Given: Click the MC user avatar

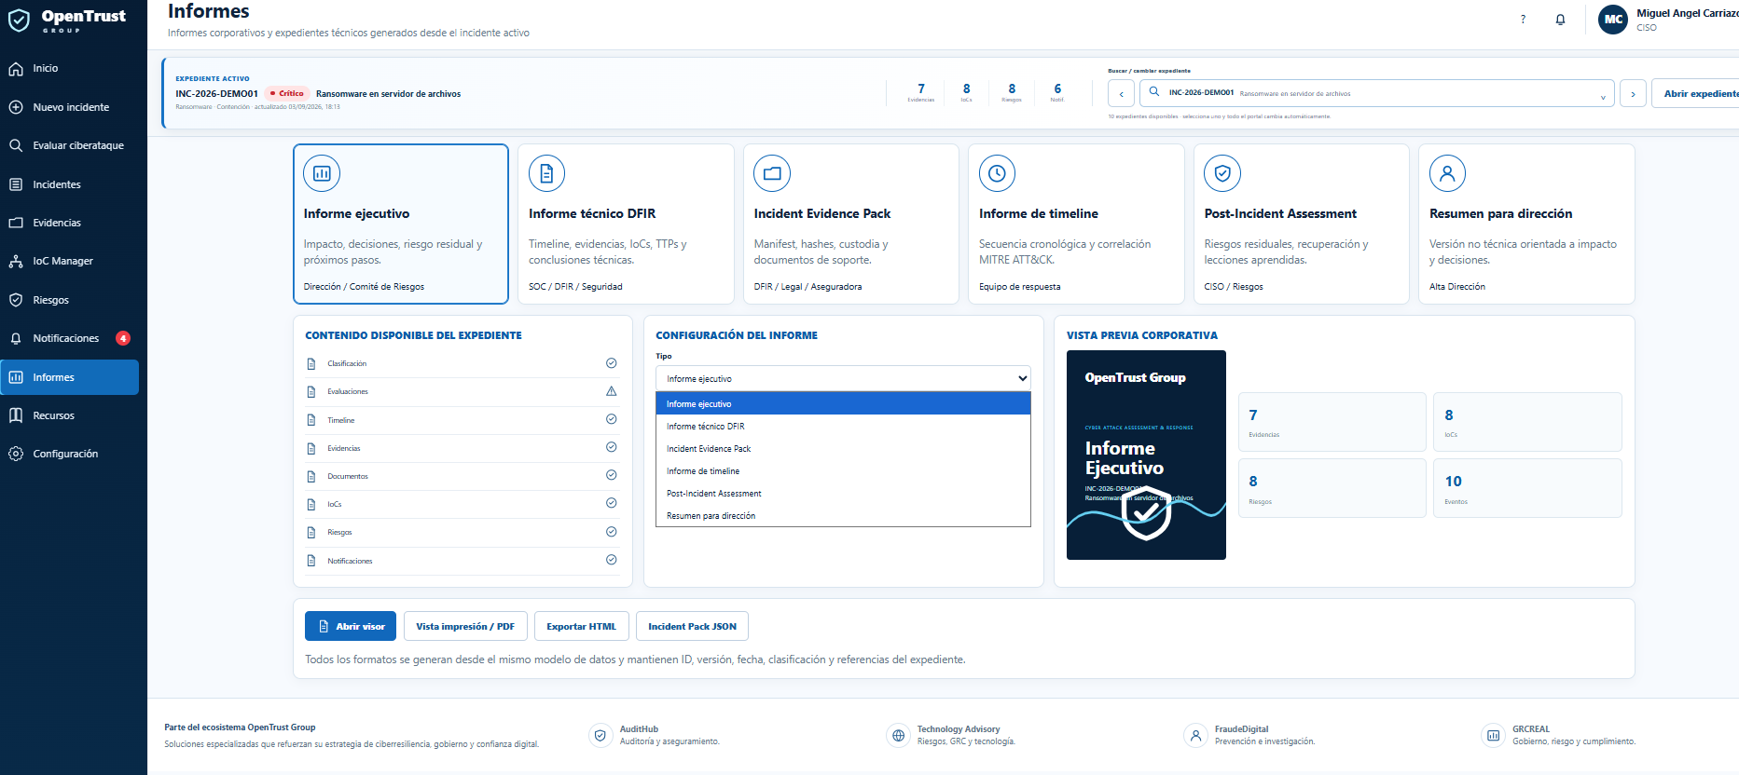Looking at the screenshot, I should pyautogui.click(x=1613, y=20).
